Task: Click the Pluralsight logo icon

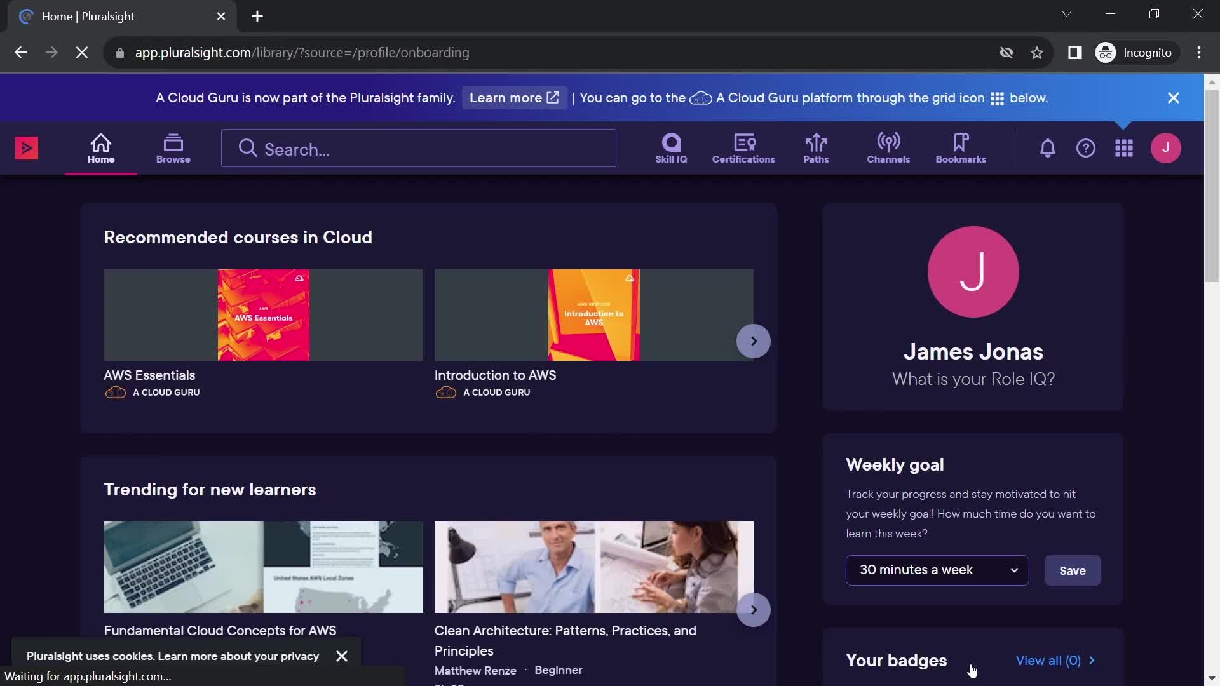Action: click(x=27, y=149)
